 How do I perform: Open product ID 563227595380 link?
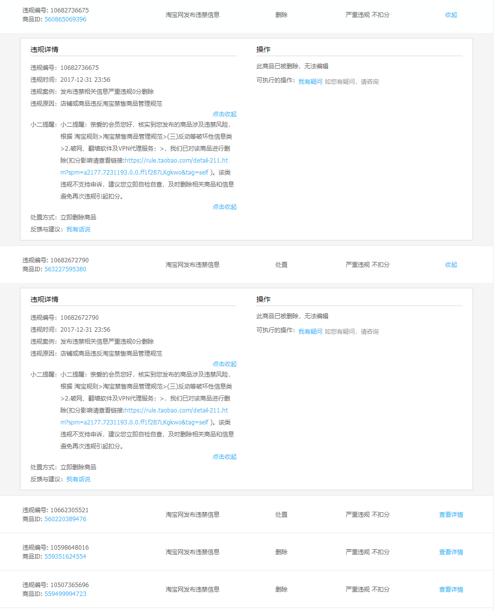click(x=65, y=269)
